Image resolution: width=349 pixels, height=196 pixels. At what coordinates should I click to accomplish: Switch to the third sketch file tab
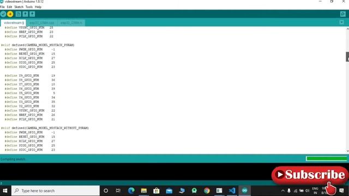(x=71, y=23)
